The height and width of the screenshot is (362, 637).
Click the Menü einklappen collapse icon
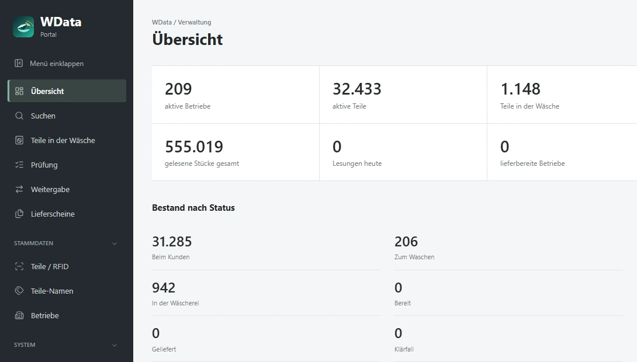coord(19,63)
